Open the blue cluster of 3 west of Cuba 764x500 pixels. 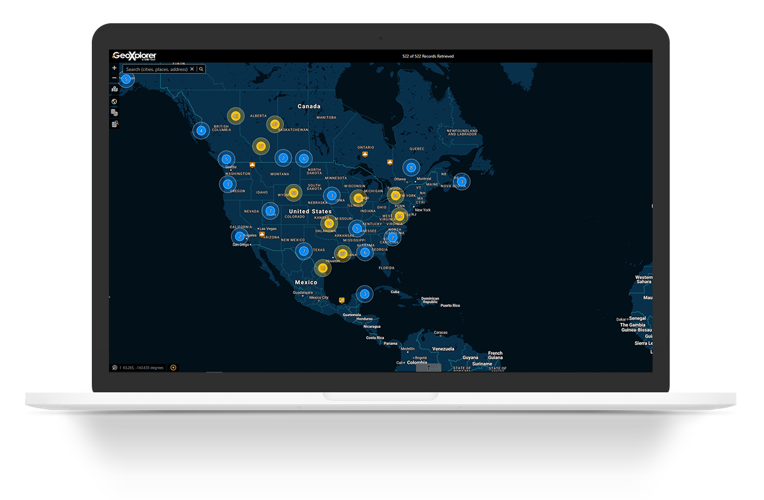point(364,294)
